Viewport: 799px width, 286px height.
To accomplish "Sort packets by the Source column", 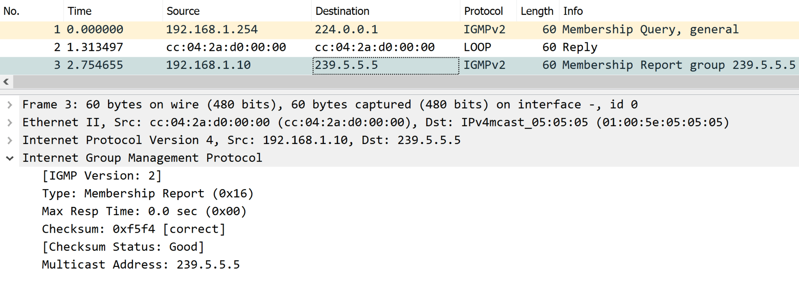I will click(183, 11).
